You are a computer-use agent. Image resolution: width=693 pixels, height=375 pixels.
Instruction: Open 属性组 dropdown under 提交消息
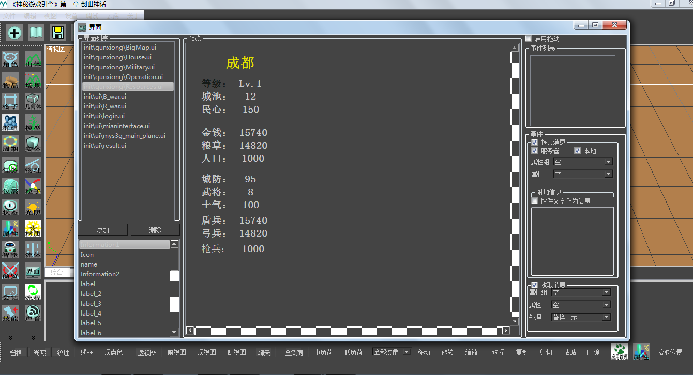pos(583,162)
